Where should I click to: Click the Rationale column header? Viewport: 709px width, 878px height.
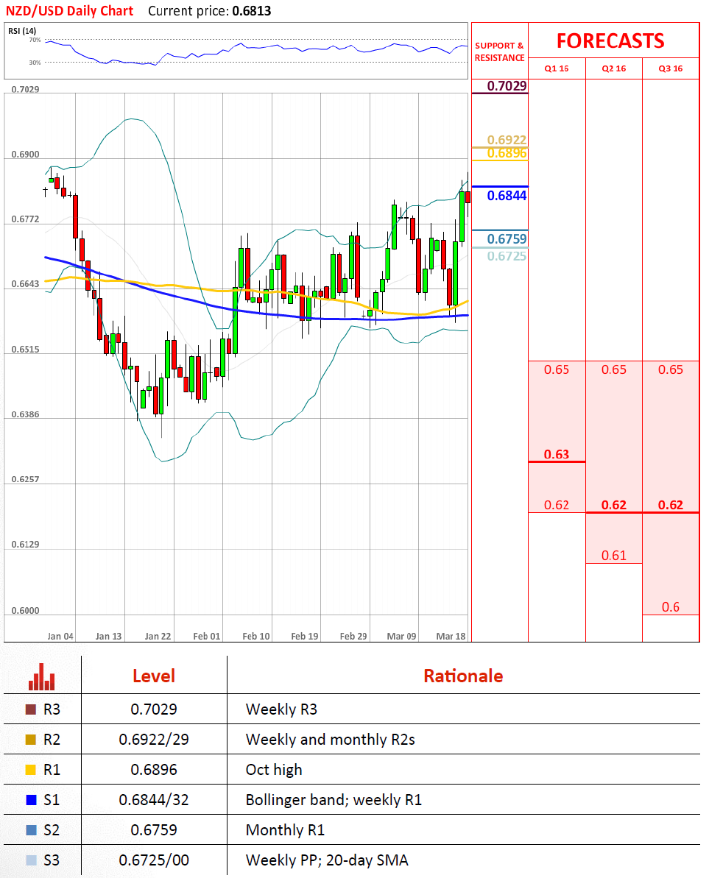click(x=463, y=676)
